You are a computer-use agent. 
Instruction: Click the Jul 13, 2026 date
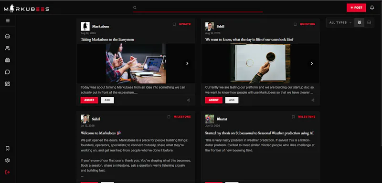(x=88, y=126)
